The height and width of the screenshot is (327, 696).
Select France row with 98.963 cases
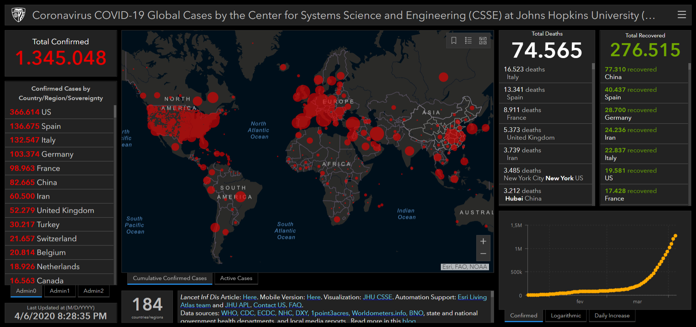point(59,168)
